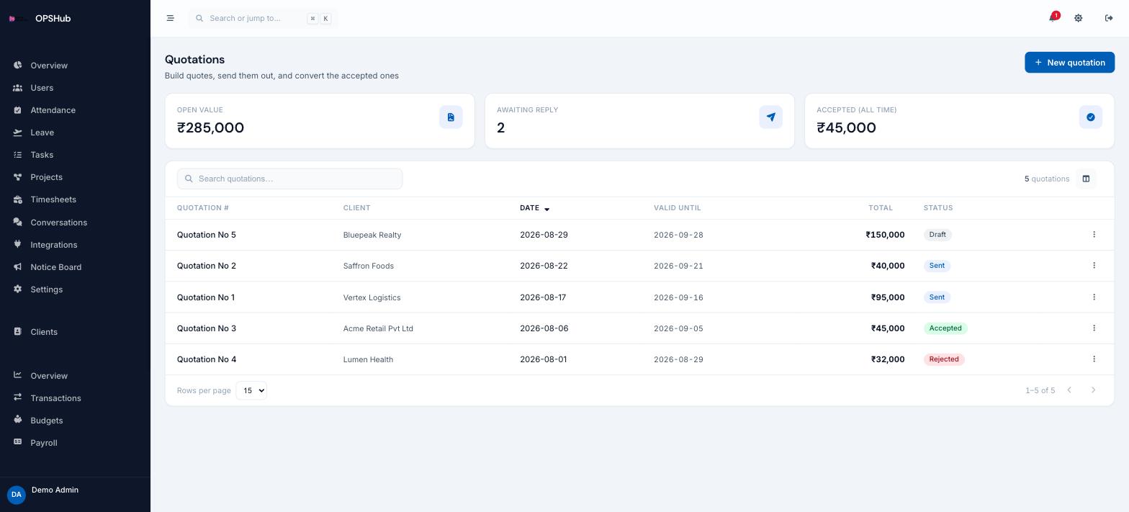Open actions menu for Quotation No 3

tap(1094, 328)
